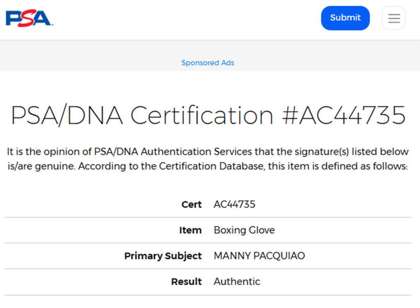Image resolution: width=420 pixels, height=308 pixels.
Task: Click the gray sponsored ads banner area
Action: (x=103, y=57)
